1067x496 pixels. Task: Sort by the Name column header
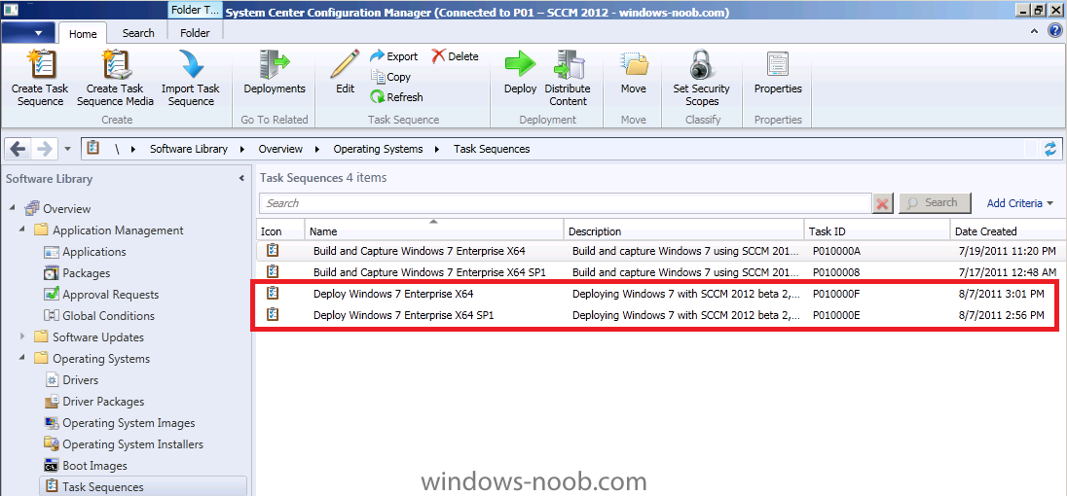pos(434,231)
